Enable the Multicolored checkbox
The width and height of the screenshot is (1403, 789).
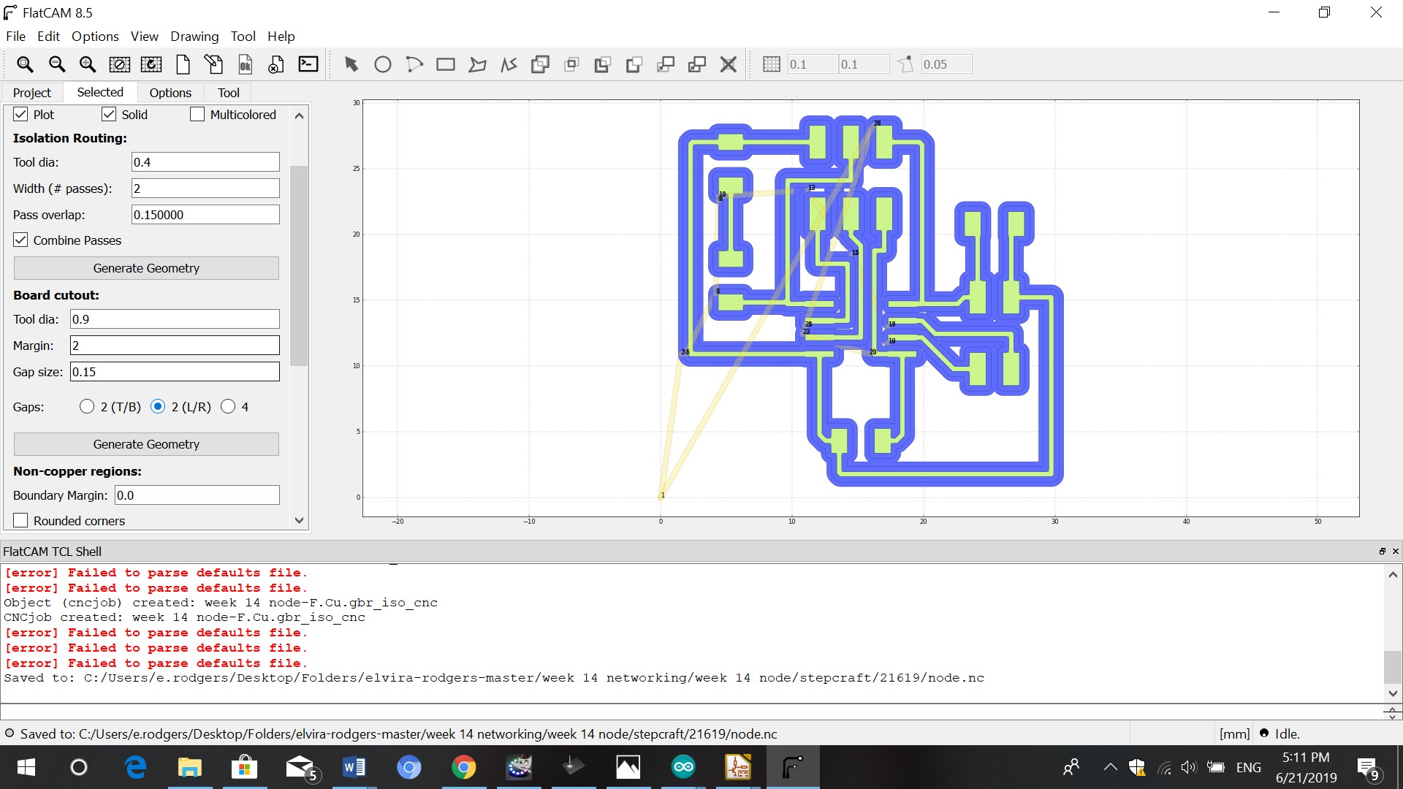point(197,115)
